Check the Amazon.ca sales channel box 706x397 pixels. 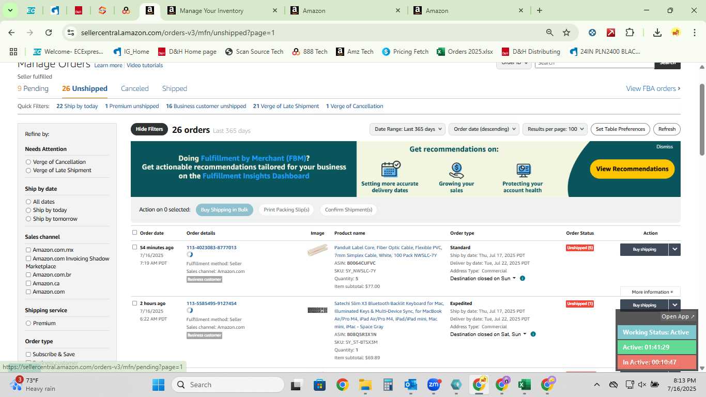tap(28, 284)
